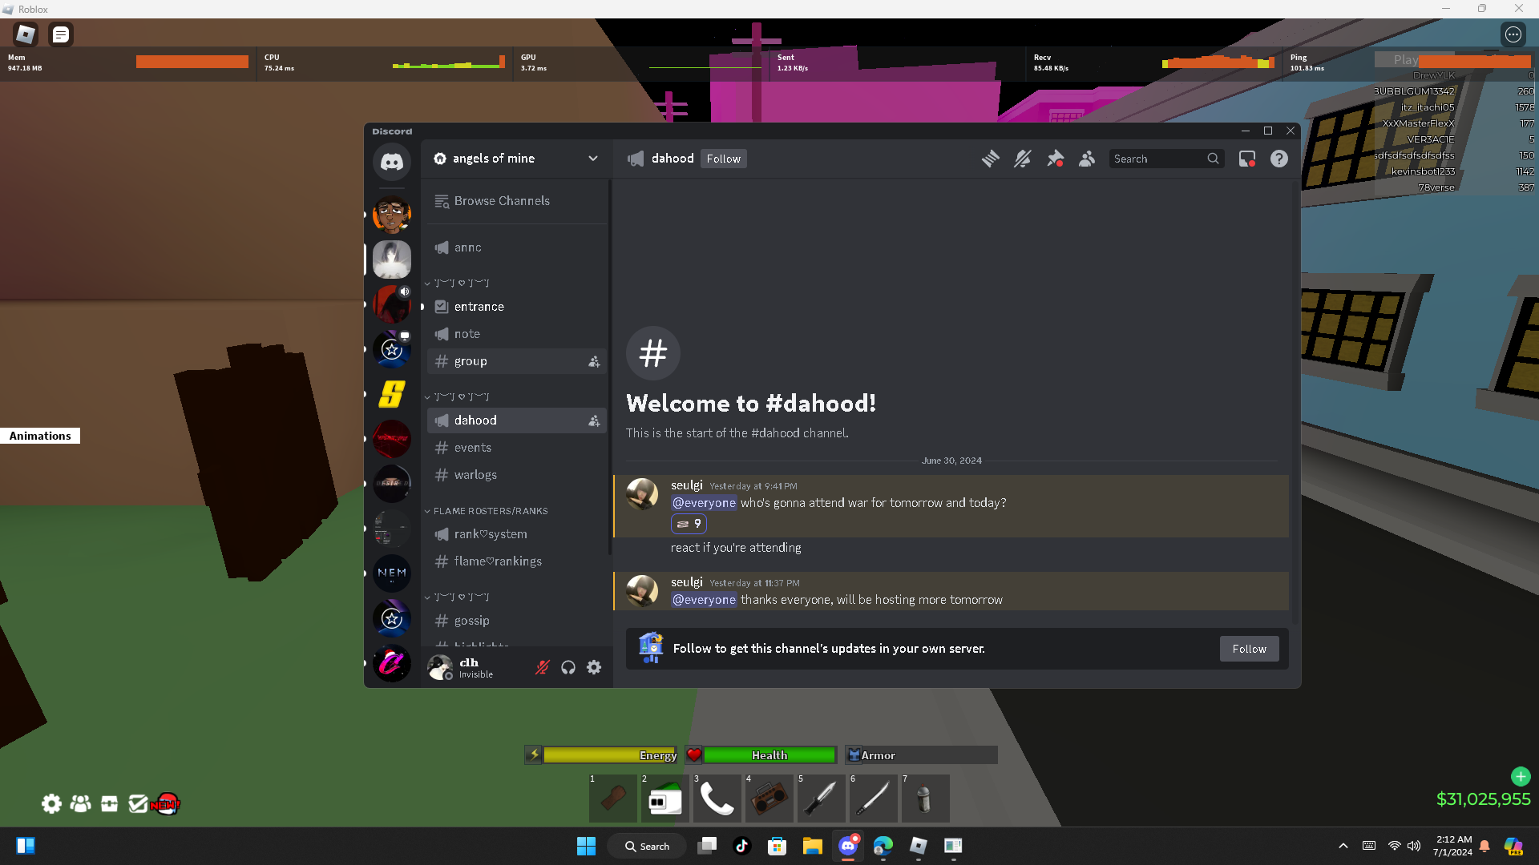Select the warlogs channel
The height and width of the screenshot is (865, 1539).
(517, 475)
